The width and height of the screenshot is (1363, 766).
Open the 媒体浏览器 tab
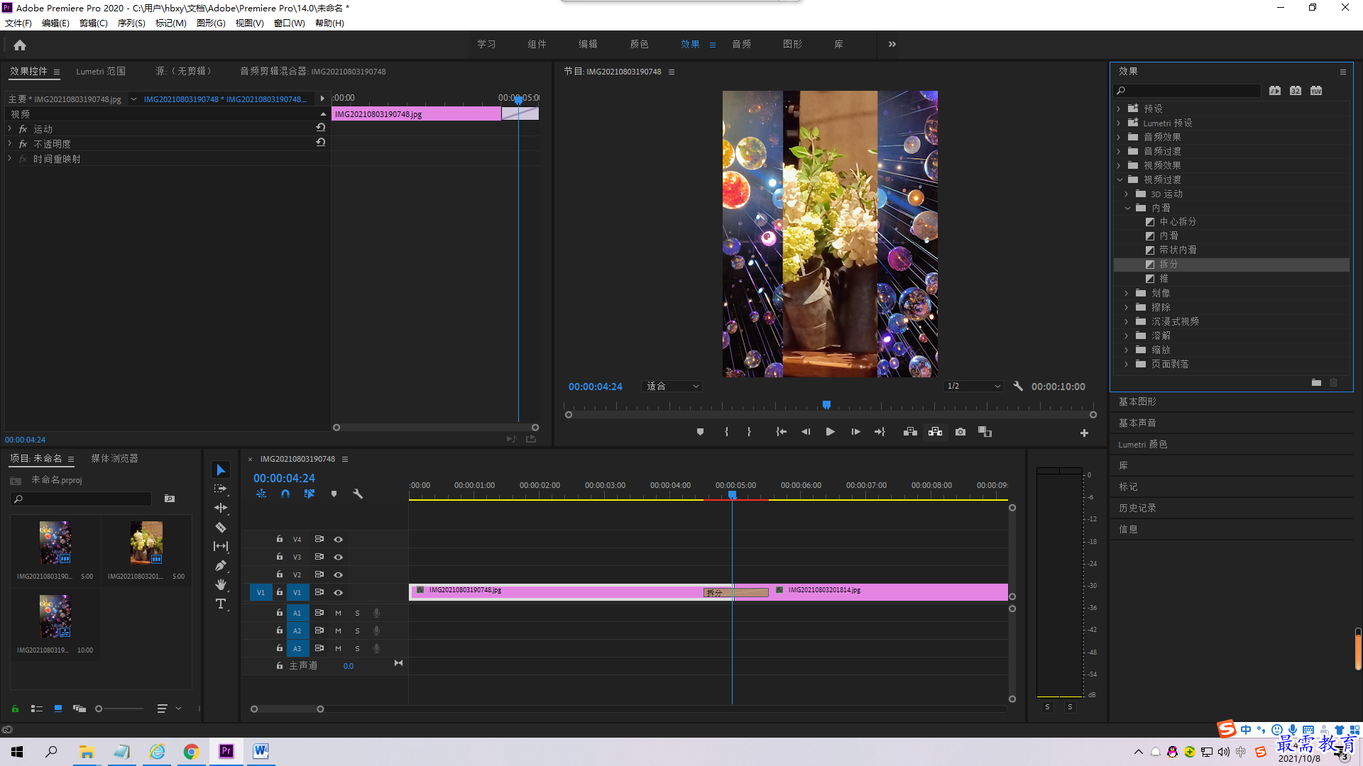(x=114, y=458)
